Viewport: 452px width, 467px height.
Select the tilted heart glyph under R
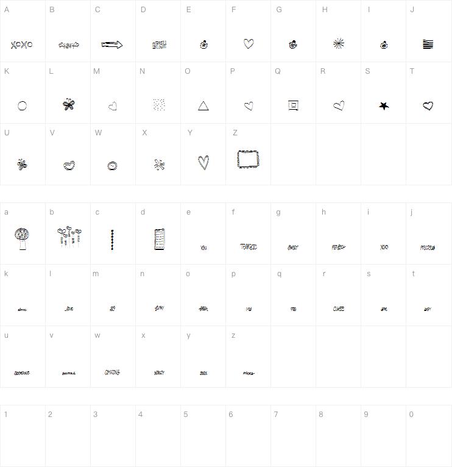(339, 105)
